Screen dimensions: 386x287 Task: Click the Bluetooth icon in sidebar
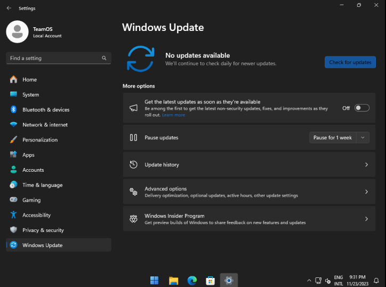point(13,109)
